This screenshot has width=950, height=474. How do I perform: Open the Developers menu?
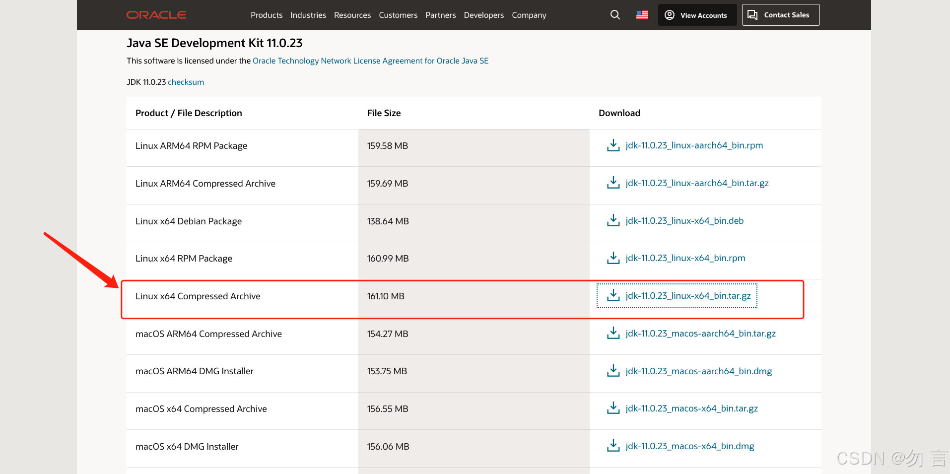(484, 15)
